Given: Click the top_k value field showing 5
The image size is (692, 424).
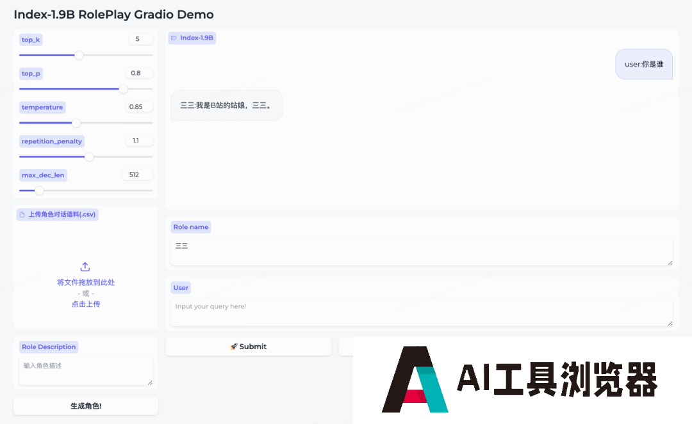Looking at the screenshot, I should coord(141,39).
